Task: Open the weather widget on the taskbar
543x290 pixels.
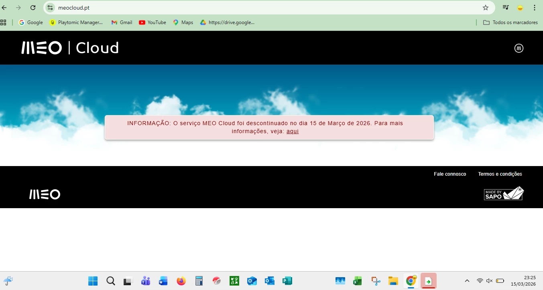Action: (8, 281)
